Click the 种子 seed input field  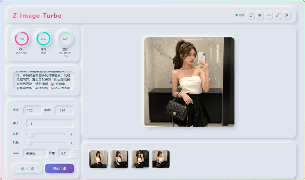[x=49, y=124]
